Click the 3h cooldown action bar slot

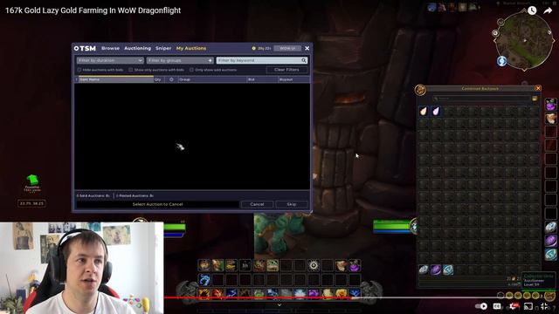click(x=245, y=265)
